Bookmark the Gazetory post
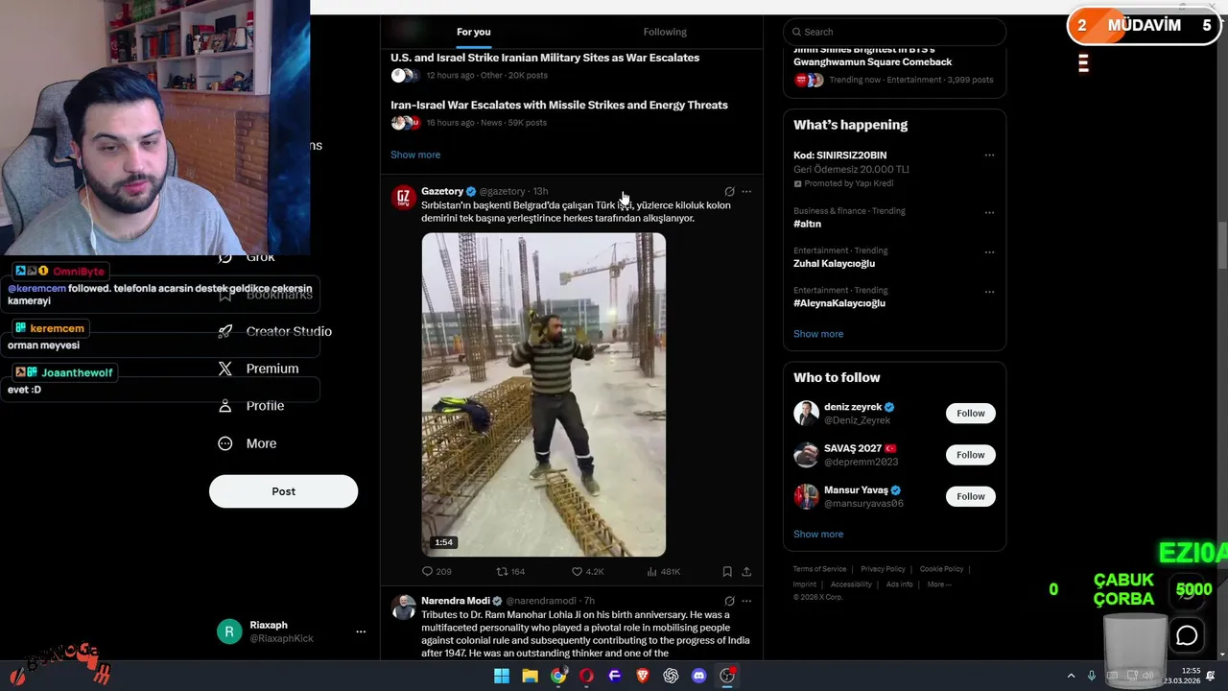This screenshot has height=691, width=1228. pyautogui.click(x=727, y=571)
